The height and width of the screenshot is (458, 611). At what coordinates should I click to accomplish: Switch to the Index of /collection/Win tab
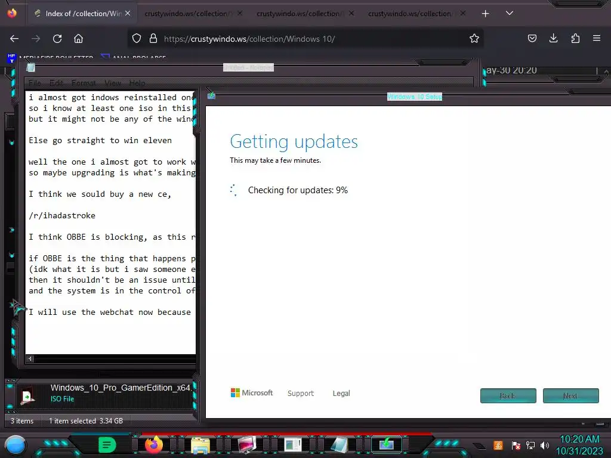[x=83, y=14]
